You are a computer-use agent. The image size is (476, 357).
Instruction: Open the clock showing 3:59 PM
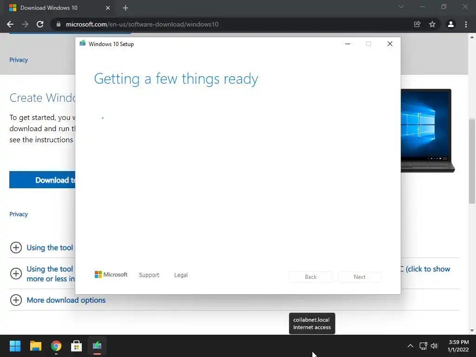pos(458,346)
